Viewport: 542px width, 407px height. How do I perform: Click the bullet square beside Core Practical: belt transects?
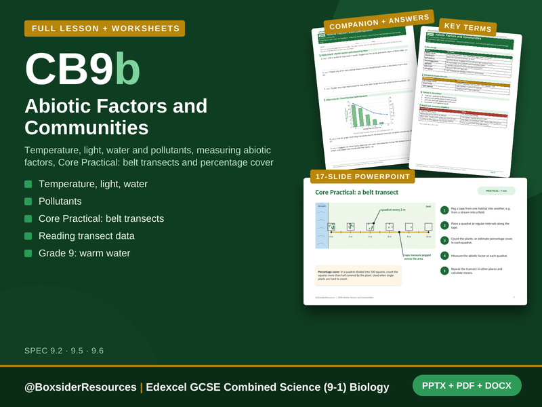[x=28, y=218]
